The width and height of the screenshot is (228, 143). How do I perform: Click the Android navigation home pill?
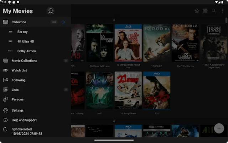click(x=114, y=140)
